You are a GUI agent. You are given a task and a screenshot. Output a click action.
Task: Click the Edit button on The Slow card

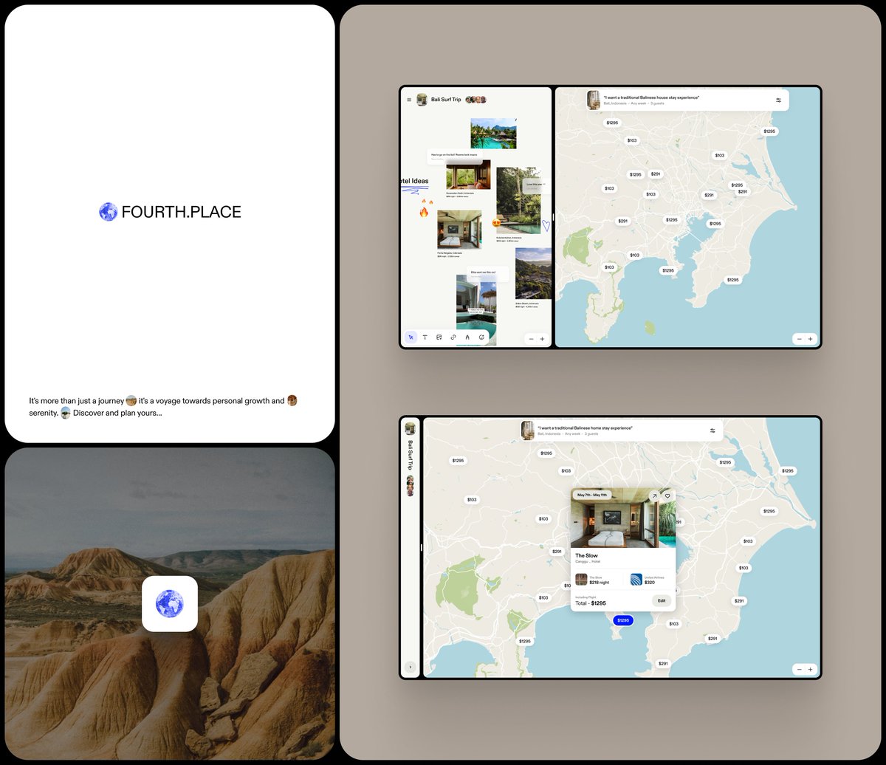point(662,601)
